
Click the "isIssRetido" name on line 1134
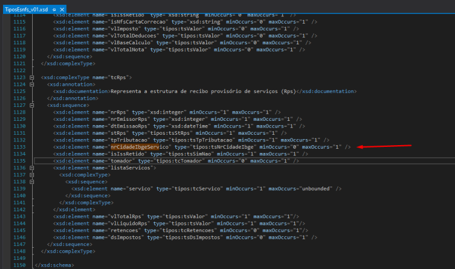[x=127, y=154]
